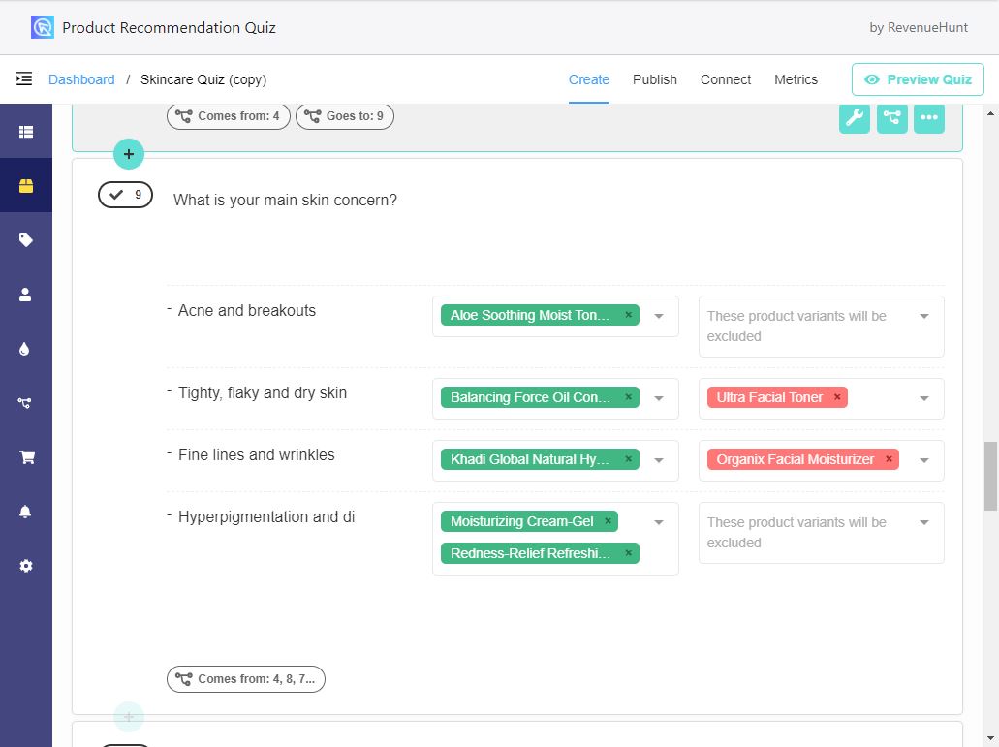Click the Preview Quiz button

click(918, 79)
